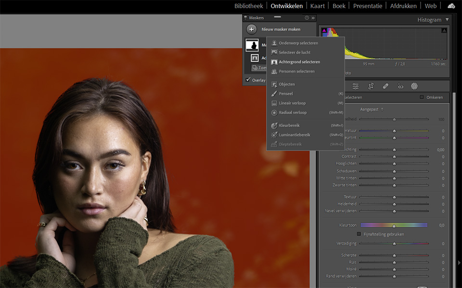This screenshot has height=288, width=462.
Task: Adjust the Zwarte tinten slider
Action: pyautogui.click(x=394, y=185)
